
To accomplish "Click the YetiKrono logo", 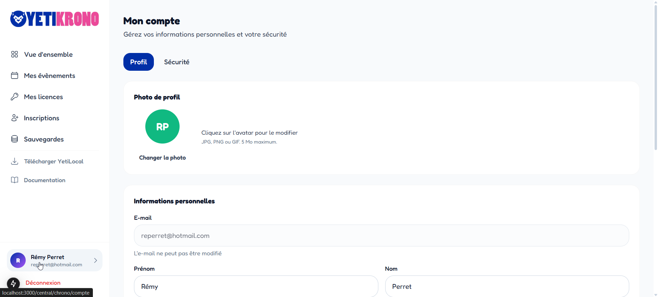I will pos(54,19).
